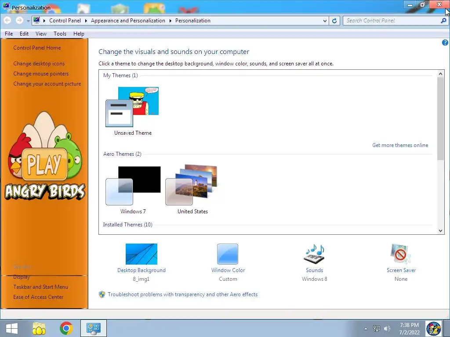The width and height of the screenshot is (450, 337).
Task: Click the Control Panel taskbar button
Action: pyautogui.click(x=94, y=328)
